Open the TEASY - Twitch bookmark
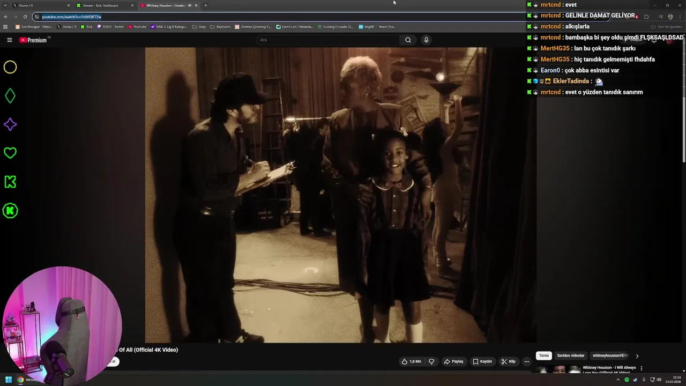 click(110, 26)
